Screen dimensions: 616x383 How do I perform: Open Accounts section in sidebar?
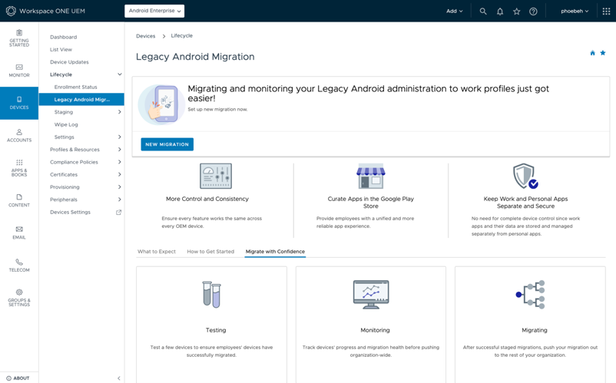pyautogui.click(x=19, y=136)
